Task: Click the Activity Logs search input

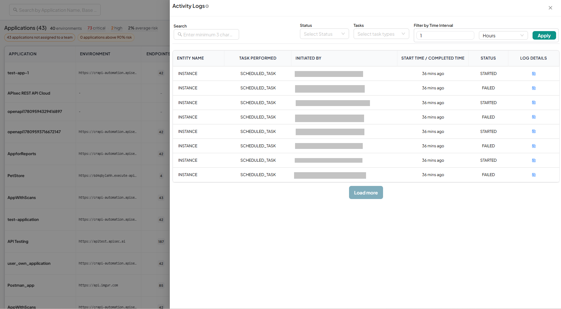Action: pos(206,34)
